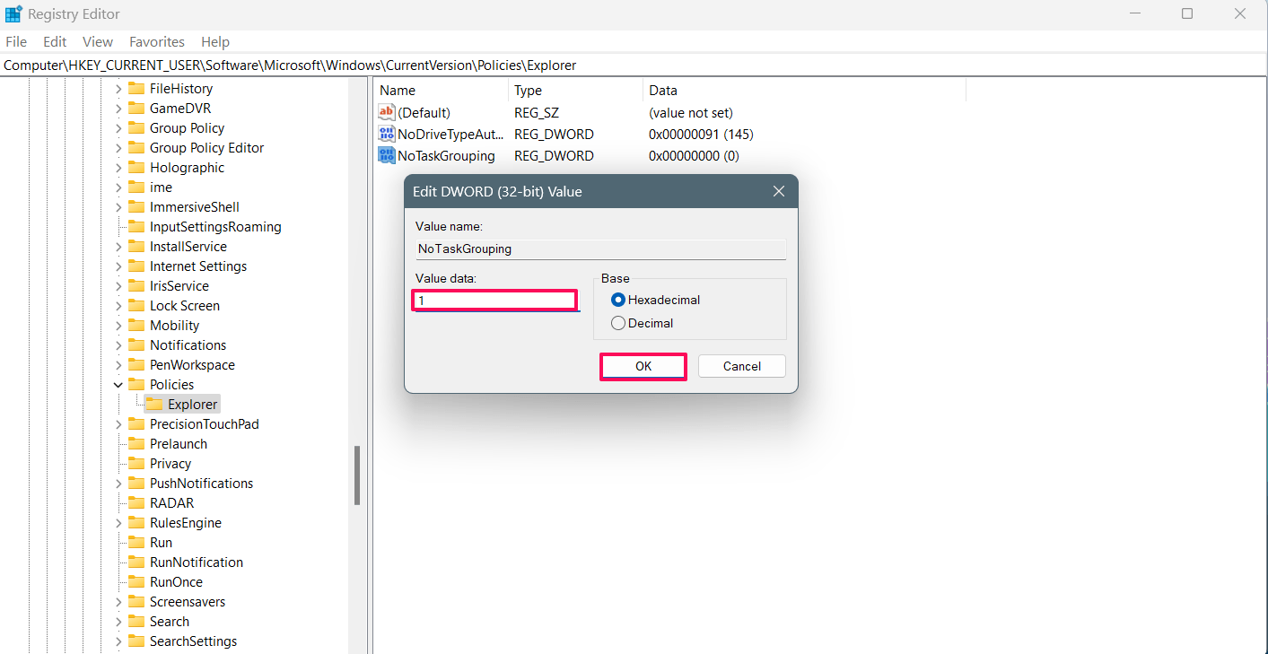Click the GameDVR folder icon
Screen dimensions: 1268x654
tap(136, 109)
